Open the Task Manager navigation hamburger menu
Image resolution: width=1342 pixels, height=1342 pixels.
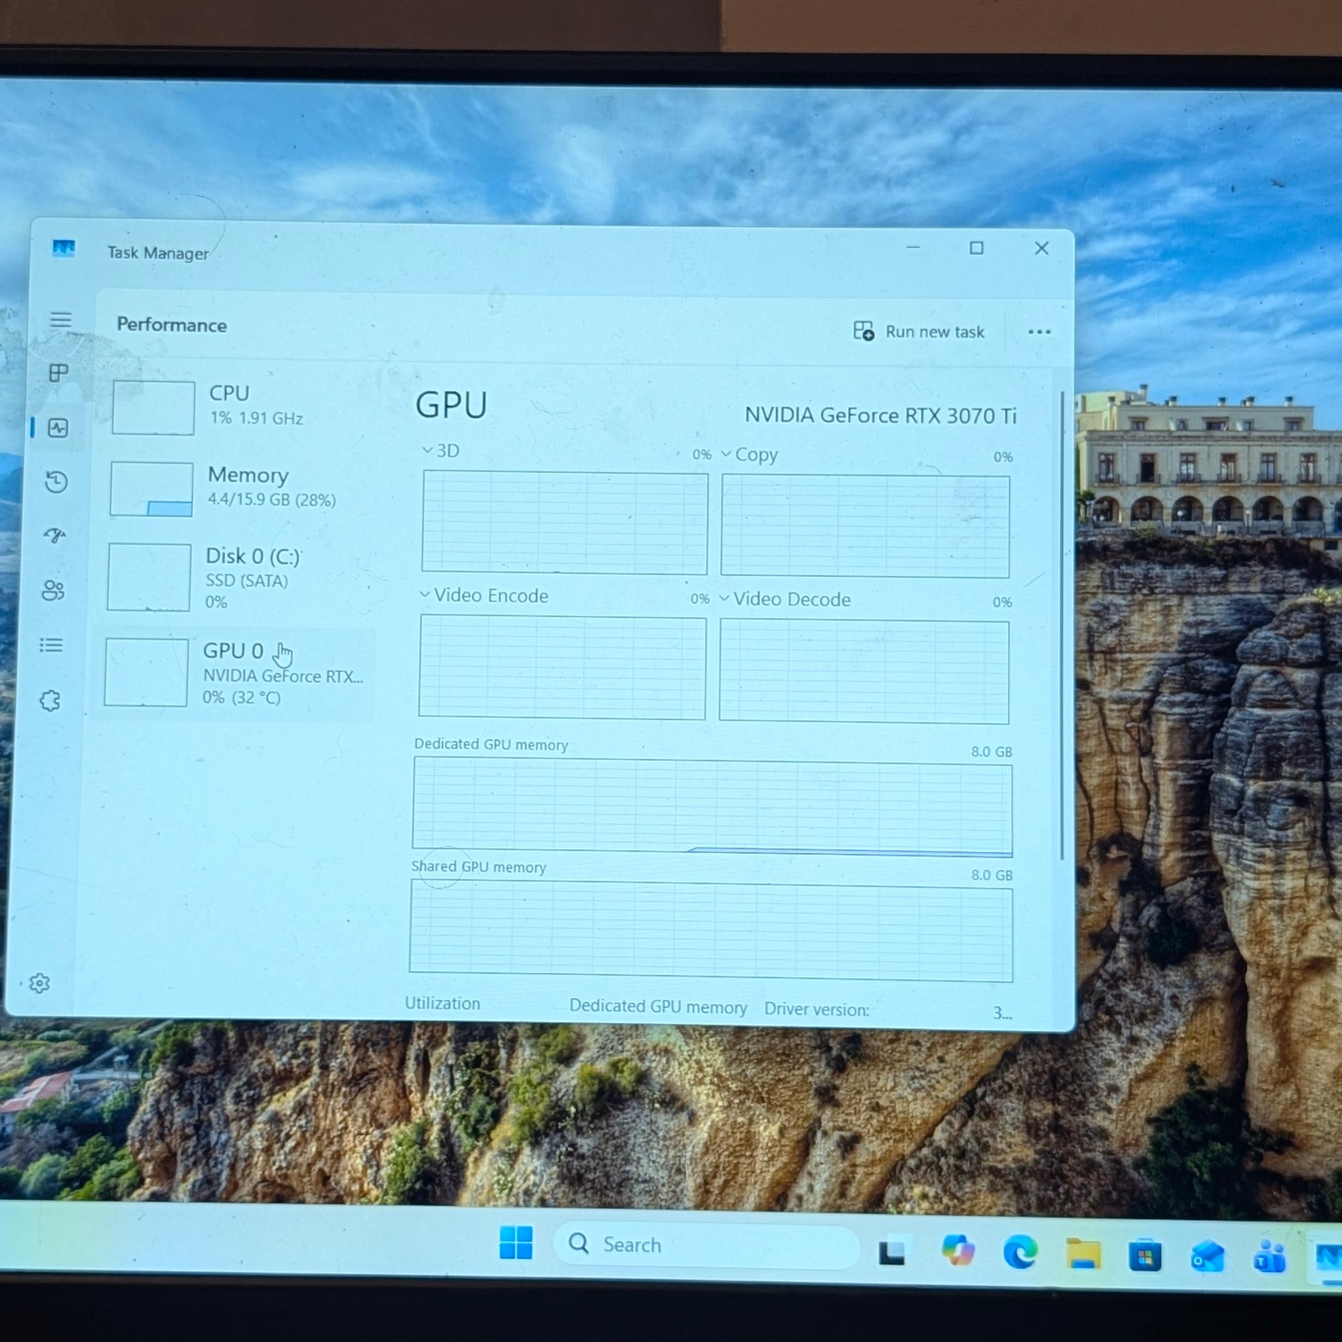click(61, 320)
